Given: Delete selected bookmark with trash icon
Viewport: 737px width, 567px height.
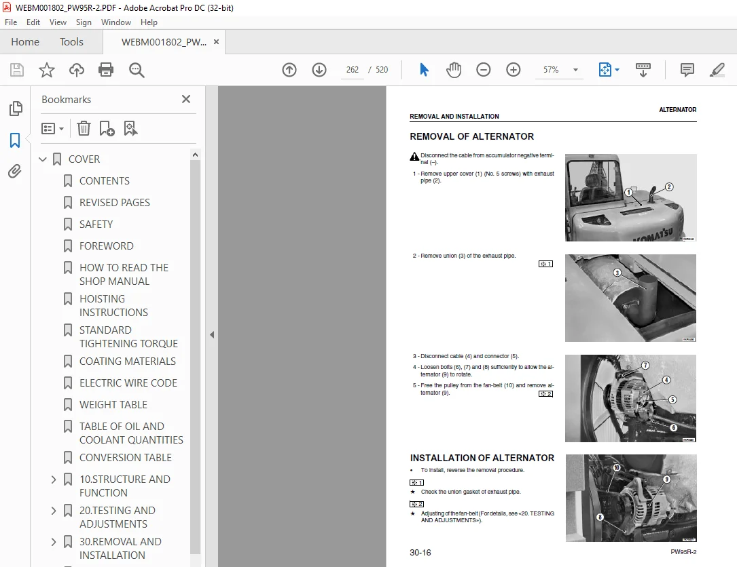Looking at the screenshot, I should pos(84,128).
